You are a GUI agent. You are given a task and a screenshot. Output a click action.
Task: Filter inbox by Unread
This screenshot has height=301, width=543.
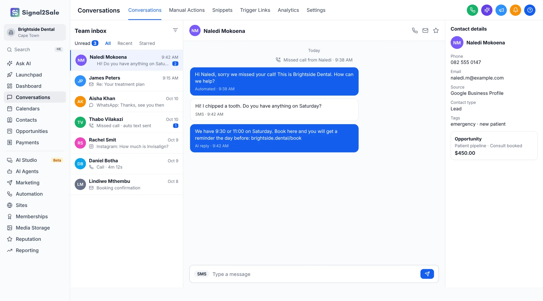86,43
